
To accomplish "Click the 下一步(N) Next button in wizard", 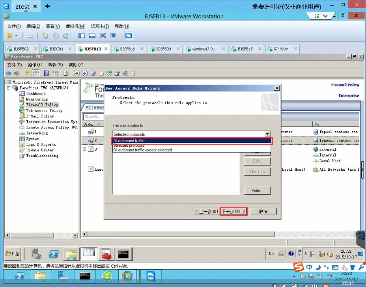I will [x=233, y=211].
